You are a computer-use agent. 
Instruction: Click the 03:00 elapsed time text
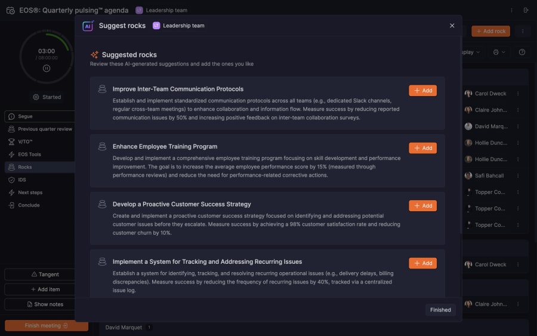(x=47, y=51)
